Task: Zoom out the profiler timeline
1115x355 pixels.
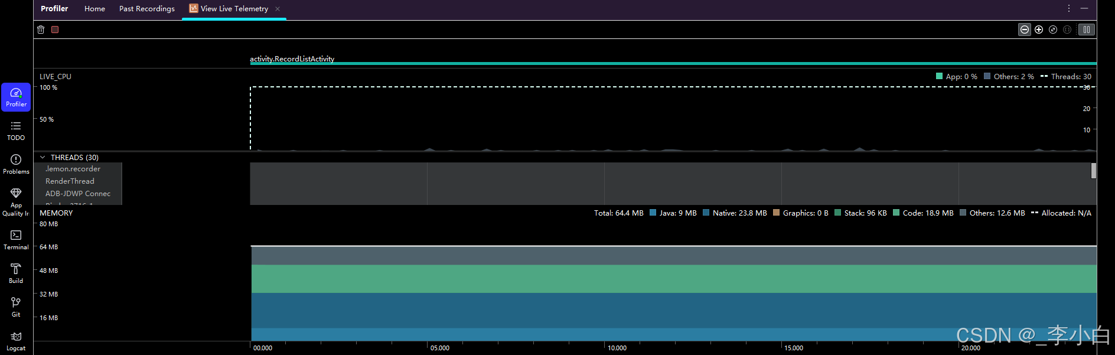Action: (1025, 30)
